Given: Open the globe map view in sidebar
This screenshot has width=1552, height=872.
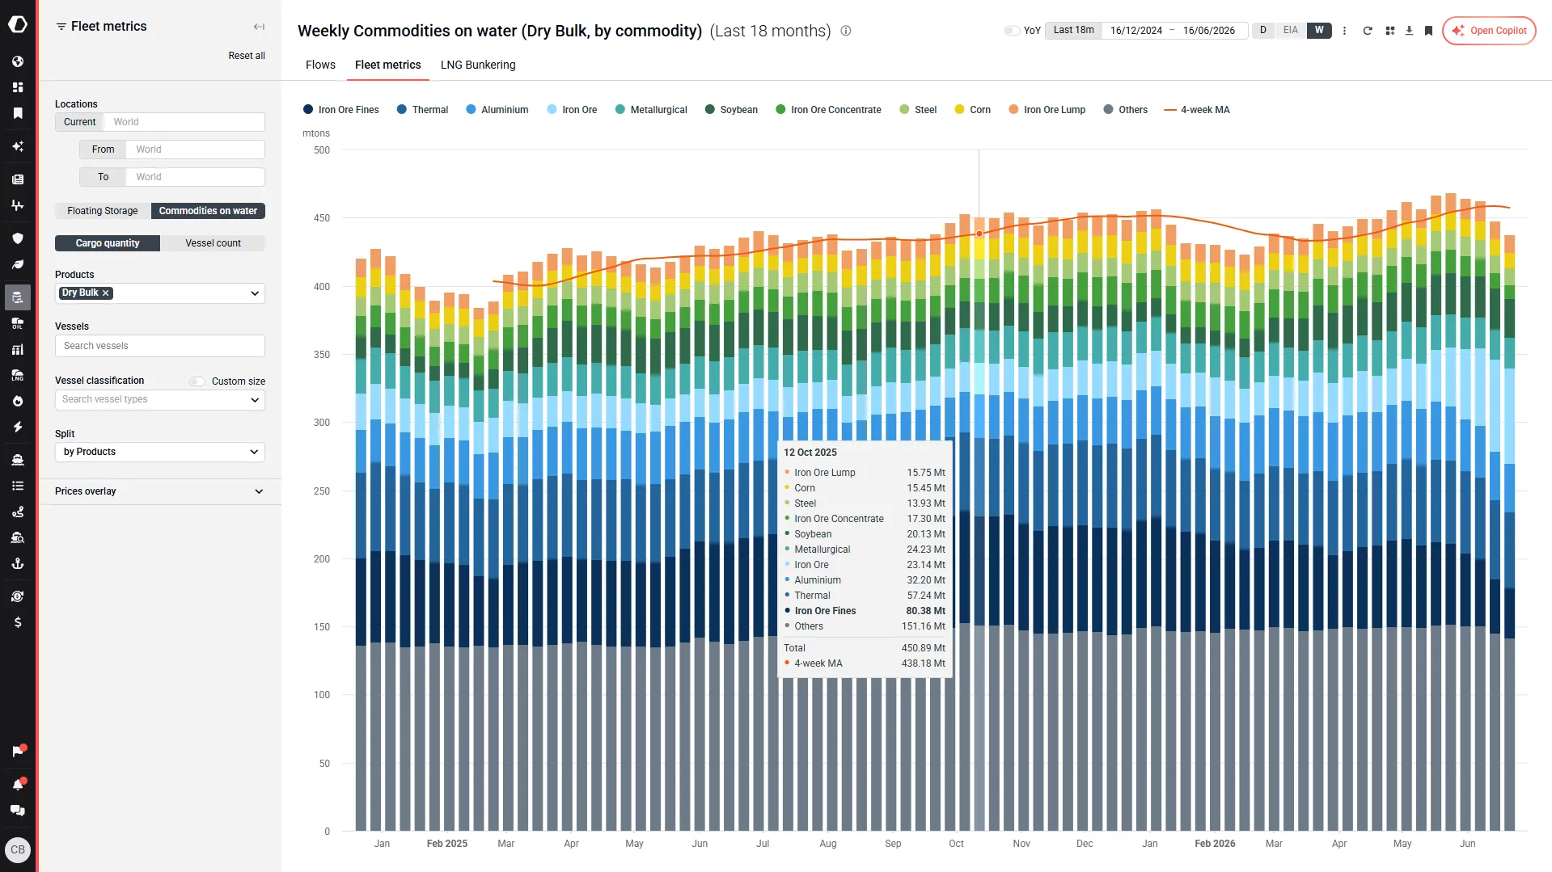Looking at the screenshot, I should pos(18,61).
